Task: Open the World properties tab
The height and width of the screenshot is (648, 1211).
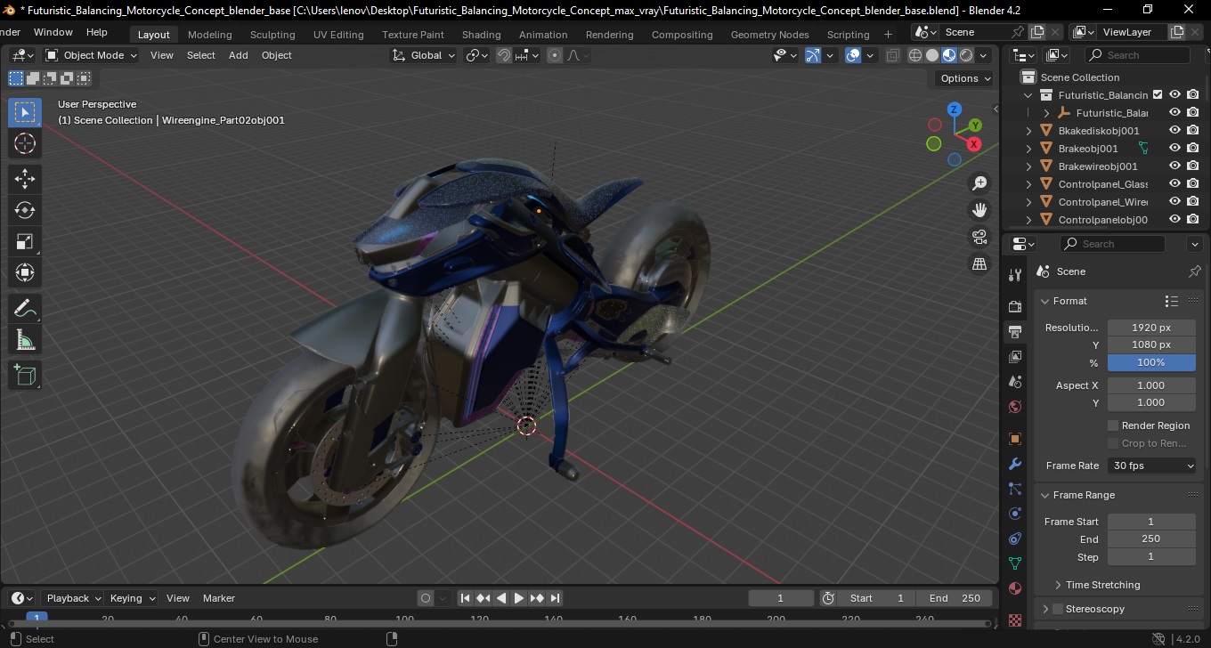Action: click(x=1015, y=407)
